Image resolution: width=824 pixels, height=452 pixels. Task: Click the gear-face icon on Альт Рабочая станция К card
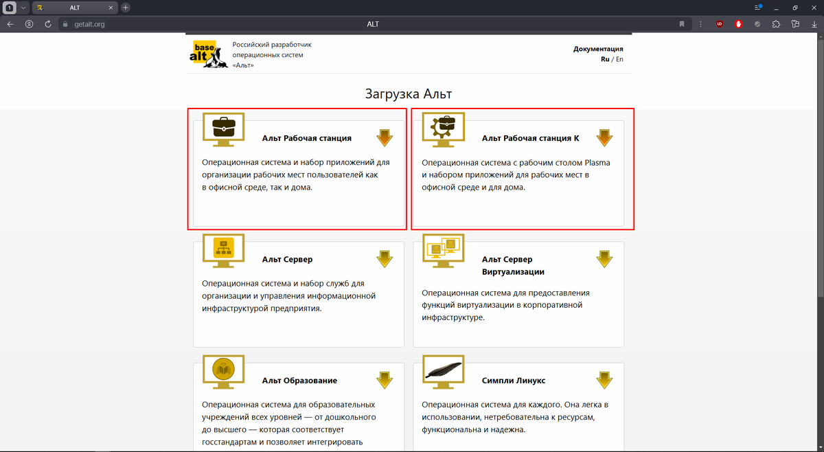click(x=443, y=130)
